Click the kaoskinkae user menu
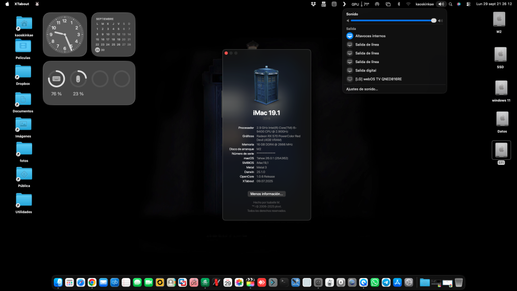The image size is (517, 291). point(424,4)
